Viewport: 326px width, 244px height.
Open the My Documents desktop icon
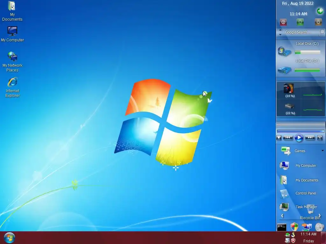pyautogui.click(x=12, y=11)
